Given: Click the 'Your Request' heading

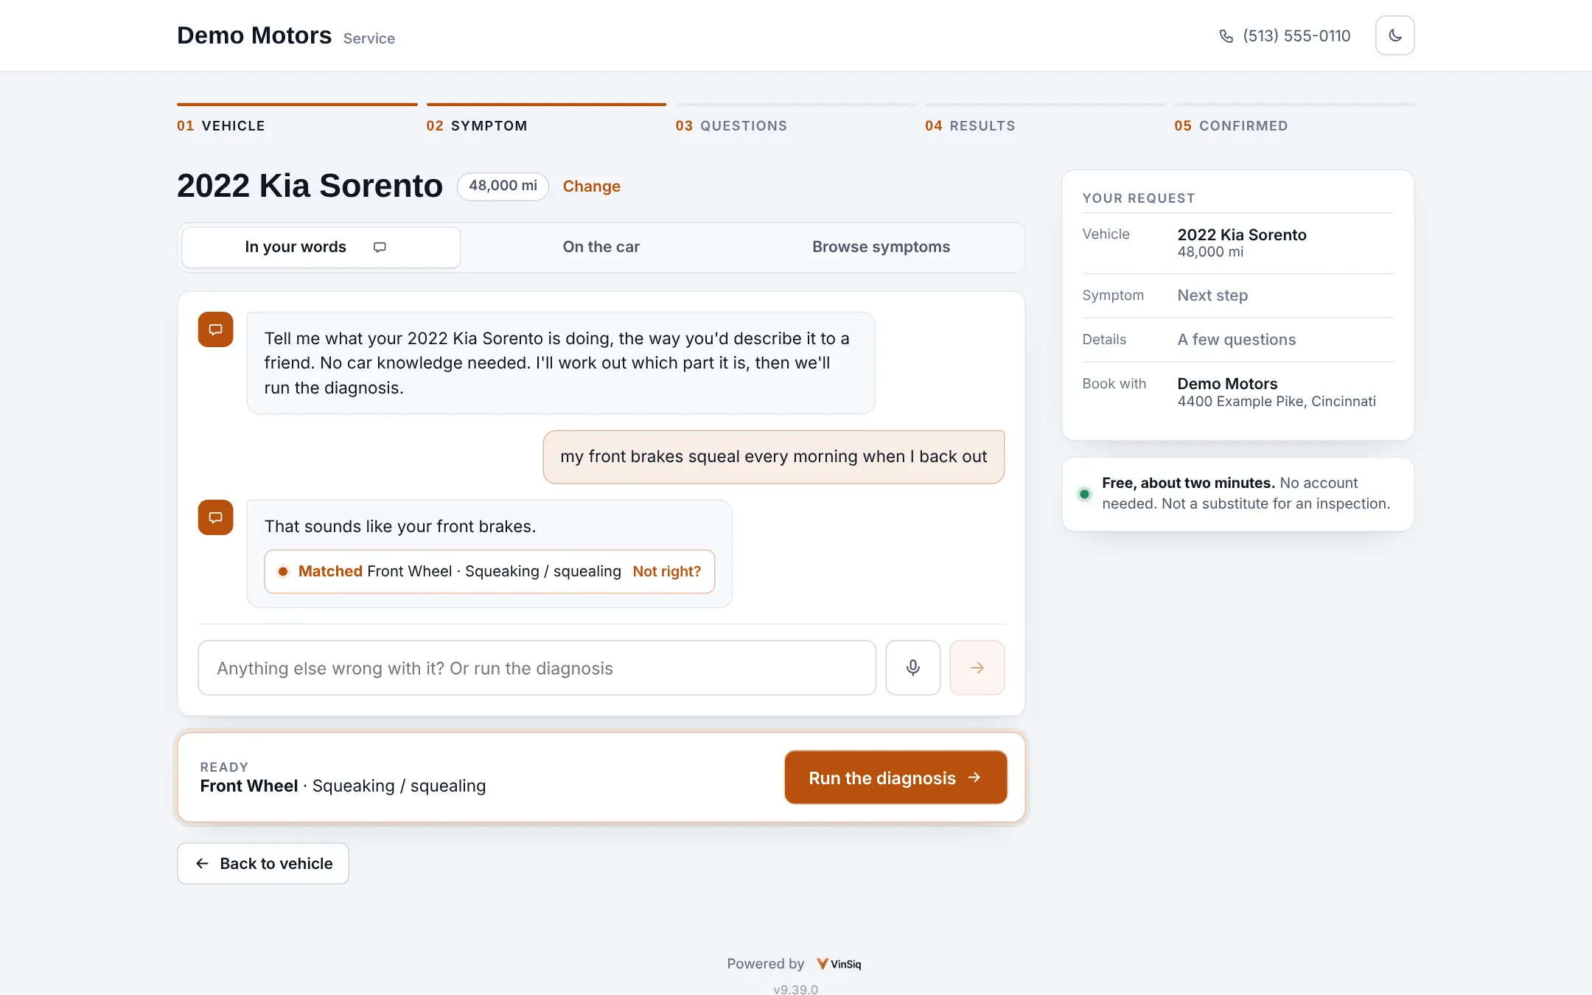Looking at the screenshot, I should click(x=1139, y=198).
